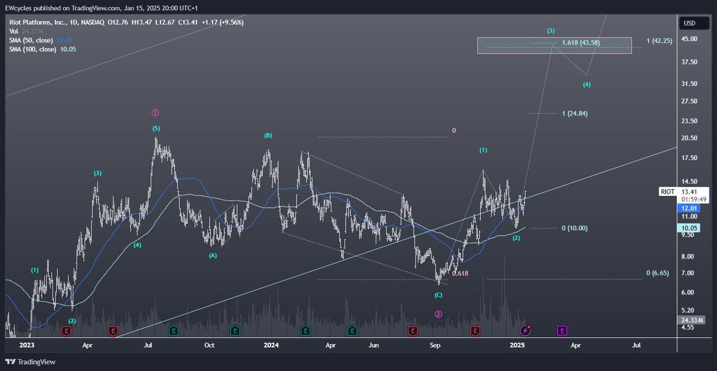Select the magenta circled 1 wave label

pos(155,112)
